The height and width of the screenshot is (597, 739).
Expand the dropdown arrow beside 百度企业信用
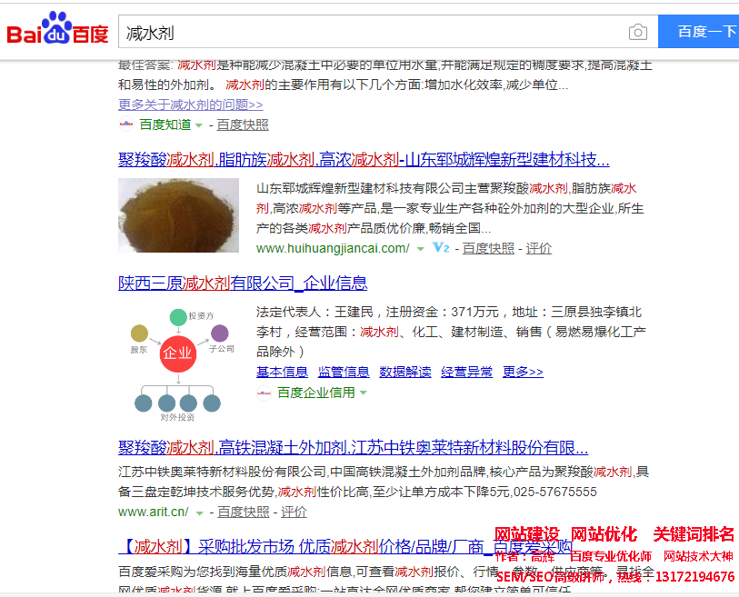364,393
